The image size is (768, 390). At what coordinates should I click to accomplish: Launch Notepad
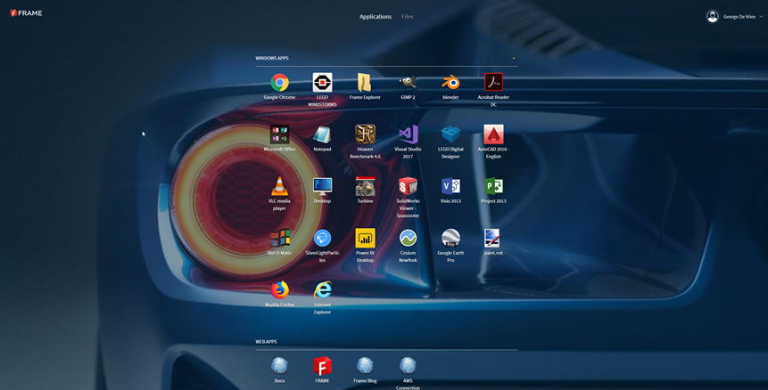322,134
